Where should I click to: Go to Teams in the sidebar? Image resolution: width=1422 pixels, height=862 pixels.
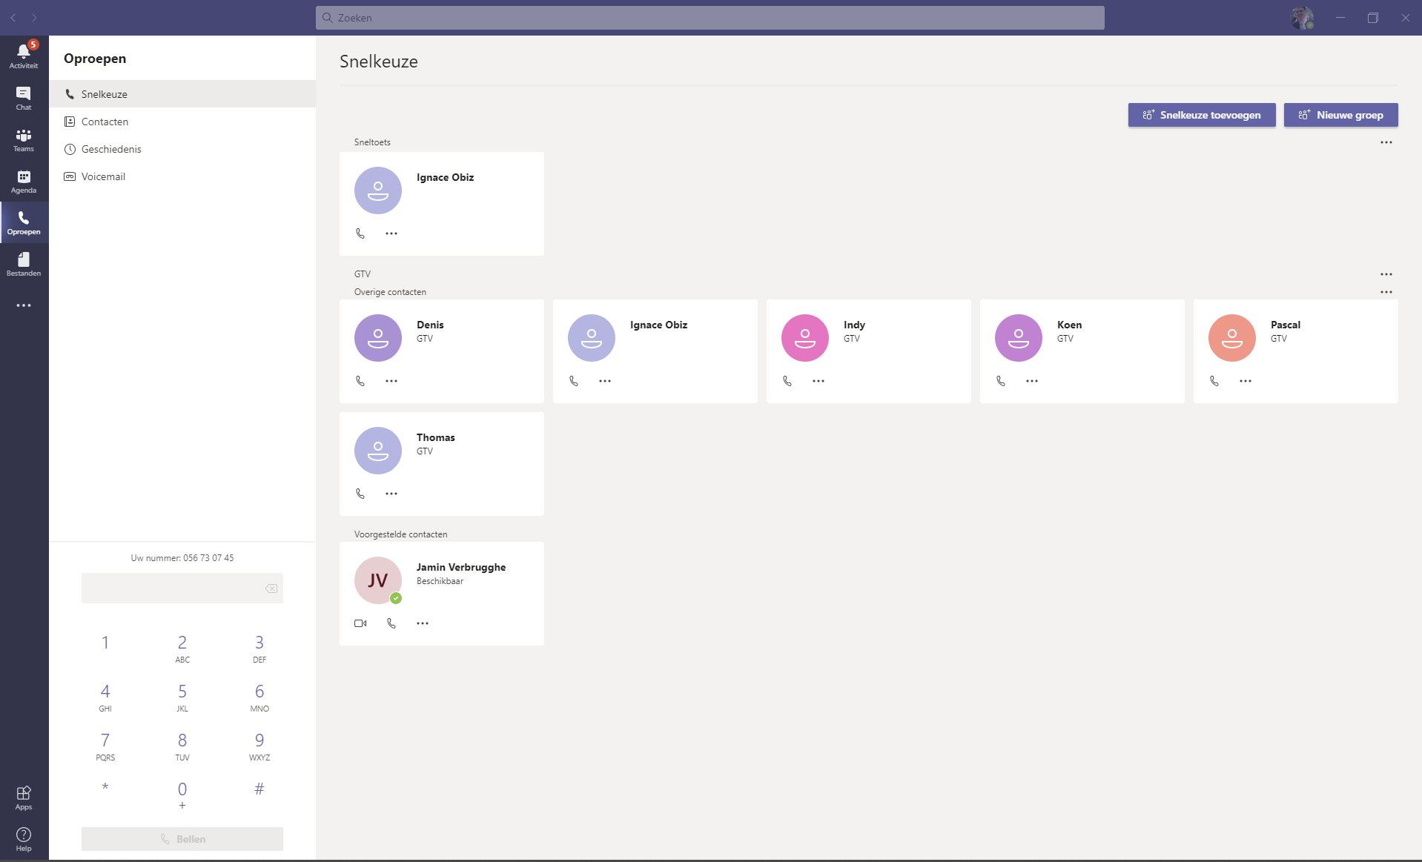[x=24, y=139]
